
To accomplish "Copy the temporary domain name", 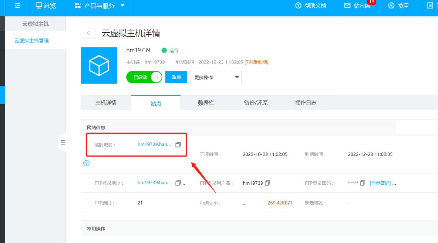I will 178,145.
